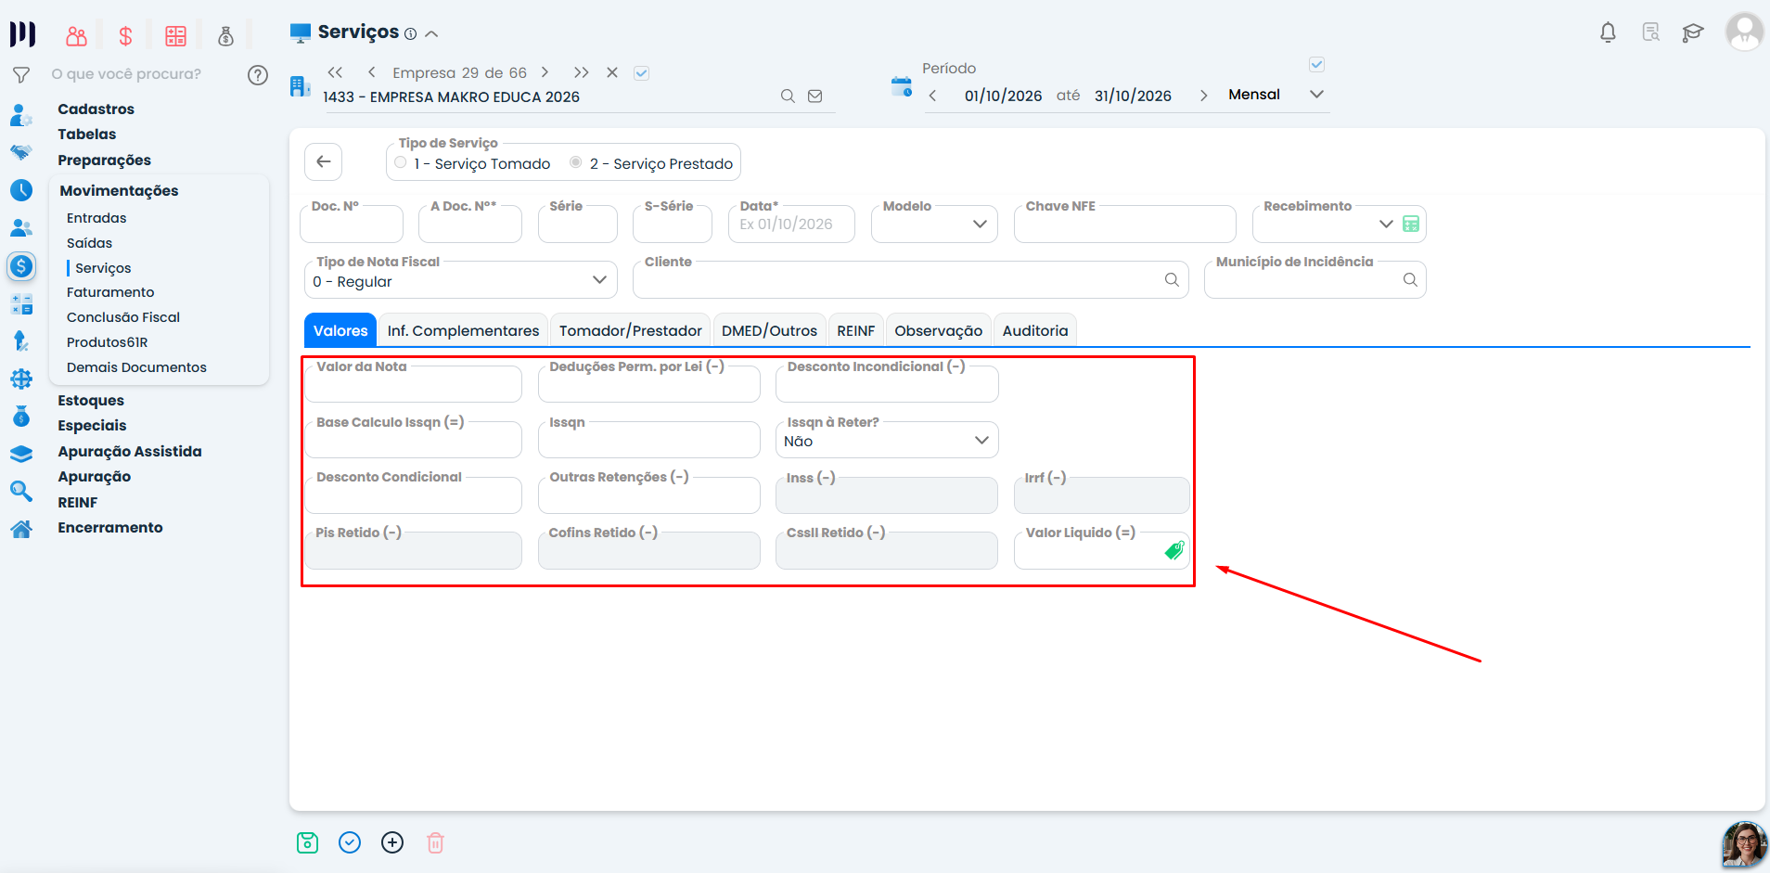Click the add new record plus icon

392,842
